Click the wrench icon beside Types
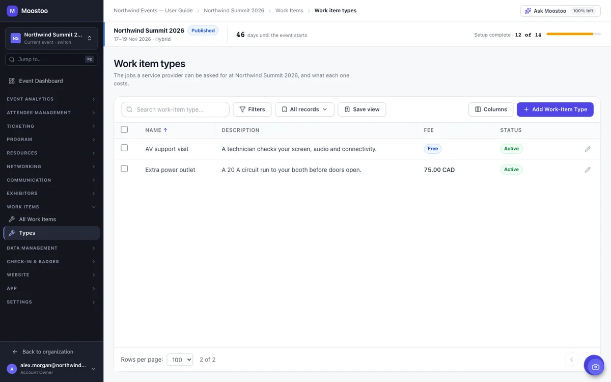 coord(12,233)
